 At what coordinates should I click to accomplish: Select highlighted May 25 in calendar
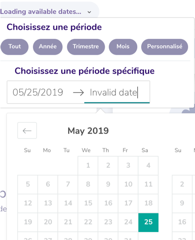pos(149,222)
